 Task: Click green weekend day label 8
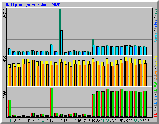(x=43, y=121)
